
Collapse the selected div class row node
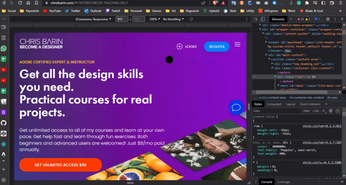(x=275, y=77)
